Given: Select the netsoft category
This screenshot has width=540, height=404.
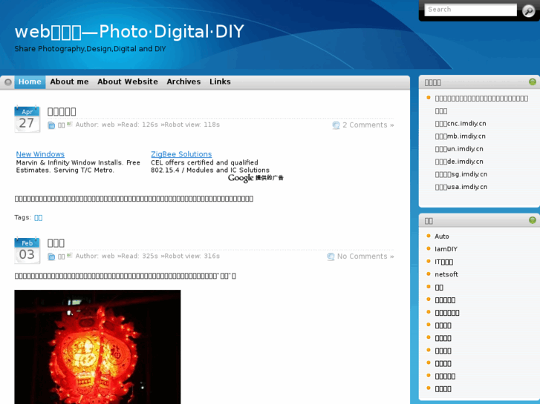Looking at the screenshot, I should point(446,274).
